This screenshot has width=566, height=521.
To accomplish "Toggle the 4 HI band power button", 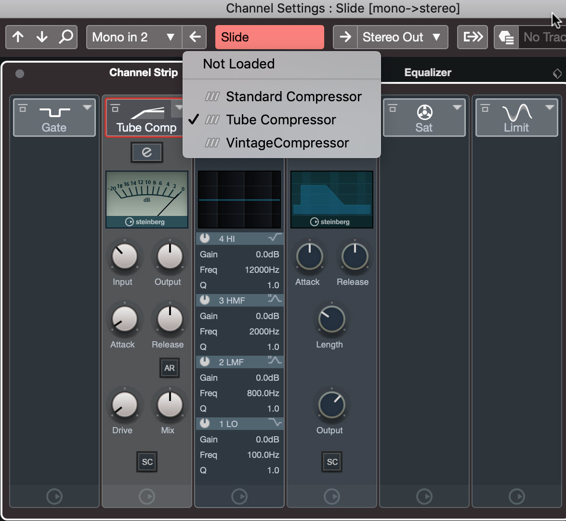I will tap(205, 239).
